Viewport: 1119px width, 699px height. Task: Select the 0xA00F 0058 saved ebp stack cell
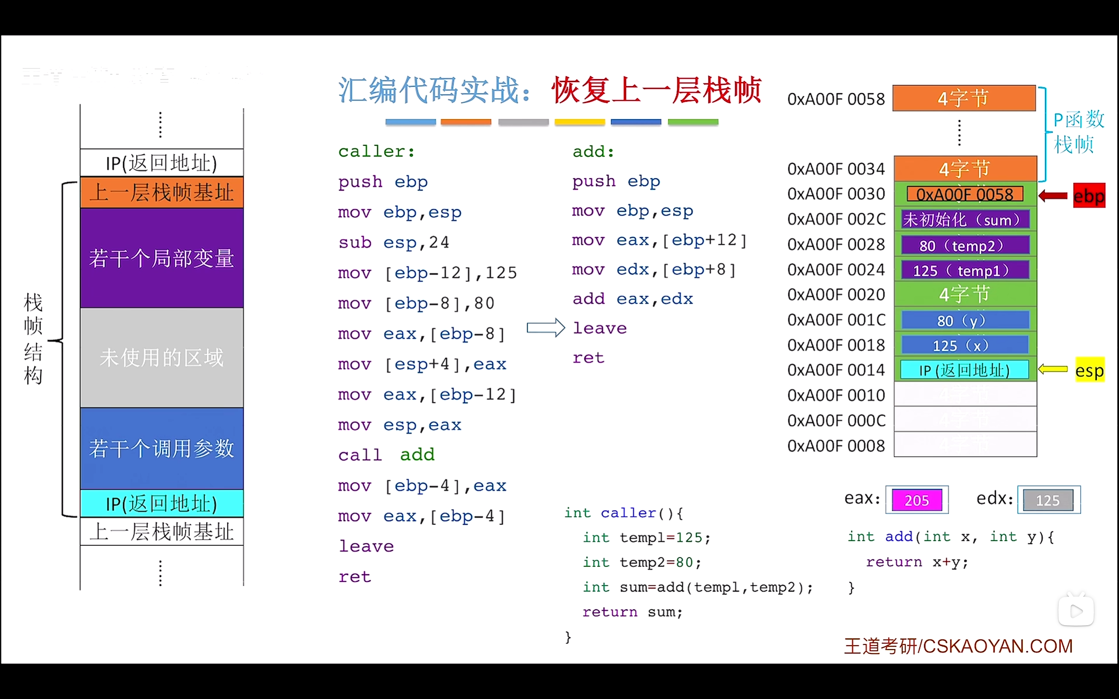coord(965,194)
